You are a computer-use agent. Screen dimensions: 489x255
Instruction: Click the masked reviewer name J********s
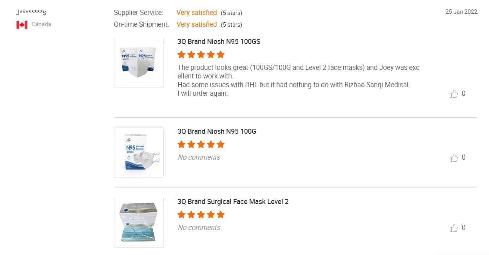point(31,13)
